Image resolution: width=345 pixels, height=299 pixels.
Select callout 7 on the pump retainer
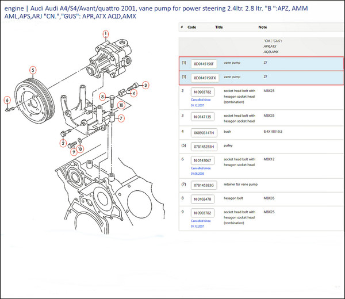pyautogui.click(x=120, y=118)
